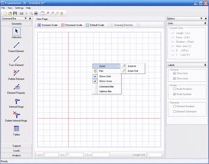Click the x coordinate input field
Image resolution: width=209 pixels, height=164 pixels.
coord(51,155)
